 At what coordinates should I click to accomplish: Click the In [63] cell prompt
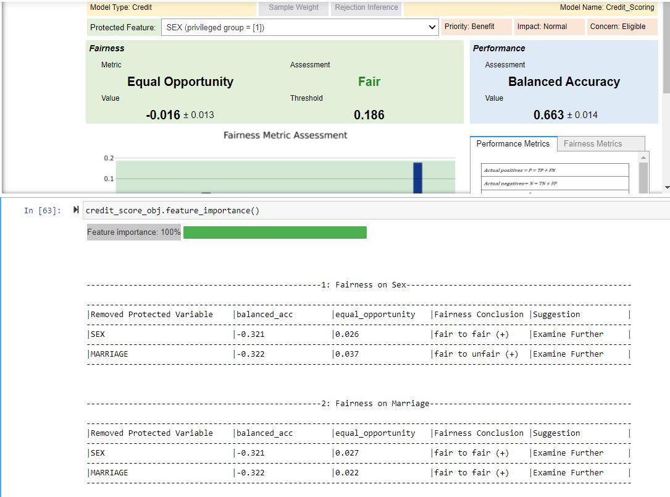tap(43, 210)
